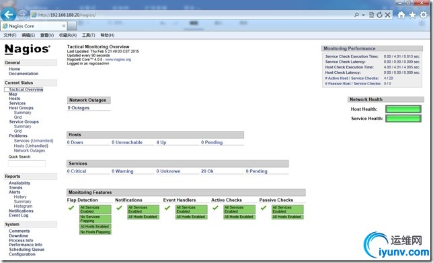This screenshot has width=433, height=263.
Task: Open the 工具(T) menu
Action: [x=88, y=35]
